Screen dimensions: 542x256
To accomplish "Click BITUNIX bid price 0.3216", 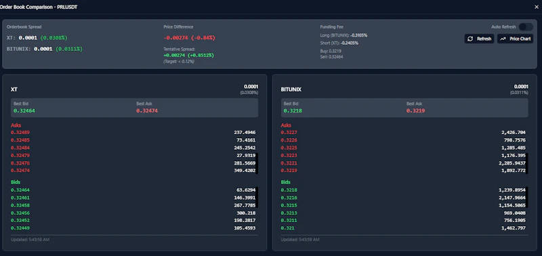I will (x=289, y=198).
